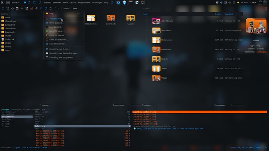Viewport: 269px width, 151px height.
Task: Click the volume speaker icon in system tray
Action: click(230, 3)
